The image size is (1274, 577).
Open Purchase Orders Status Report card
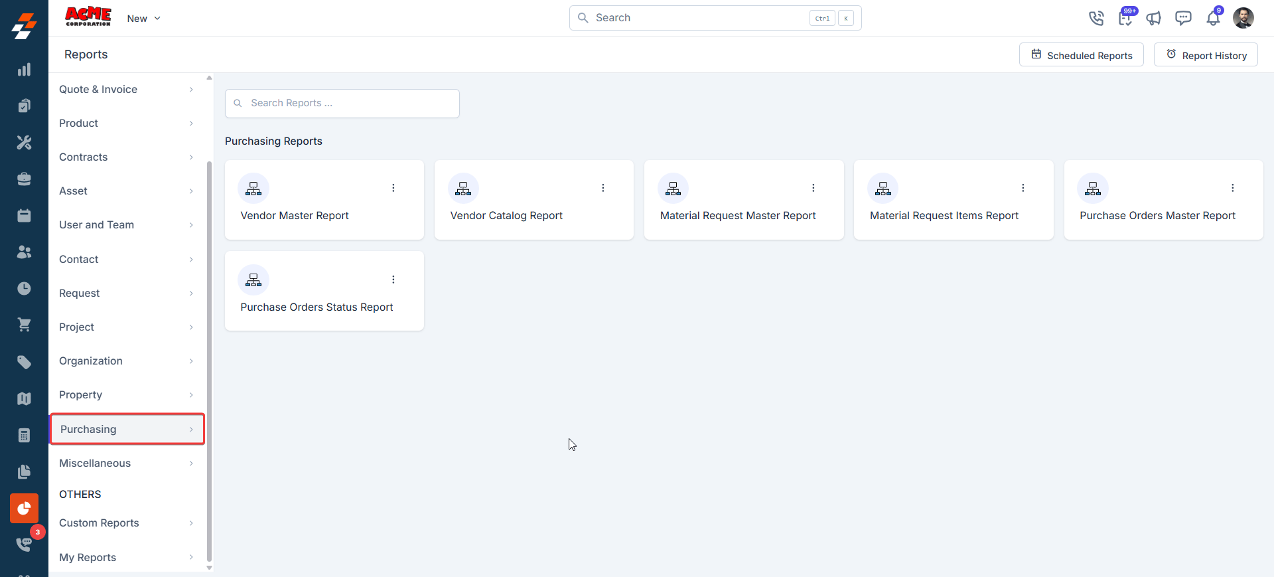324,291
